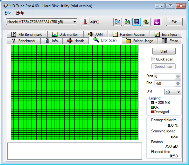Open the Erase tab
189x165 pixels.
click(170, 41)
